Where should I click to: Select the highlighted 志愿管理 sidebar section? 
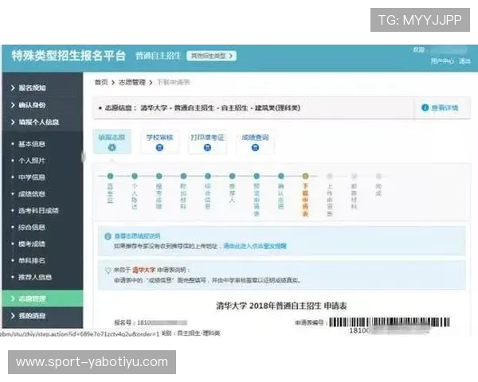point(42,298)
